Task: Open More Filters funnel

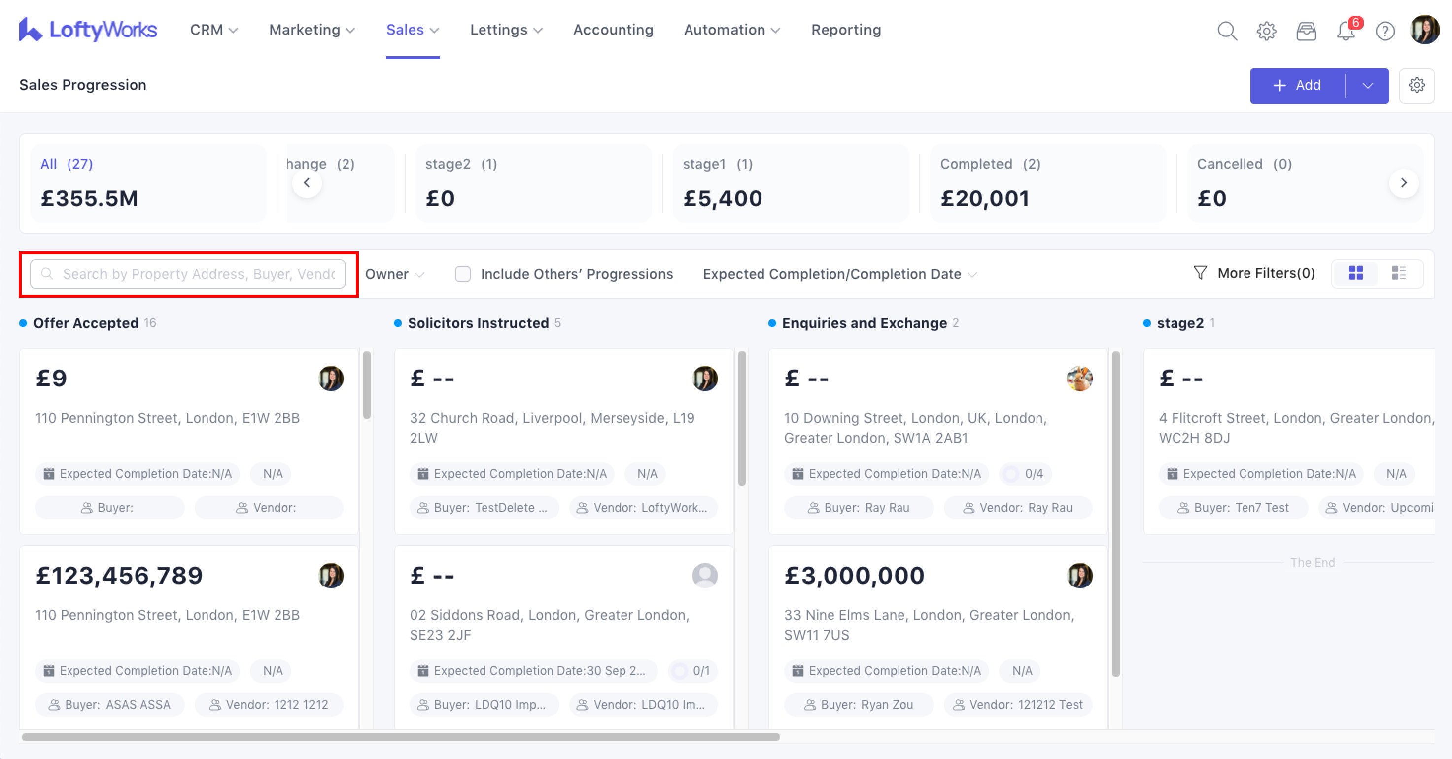Action: pos(1254,273)
